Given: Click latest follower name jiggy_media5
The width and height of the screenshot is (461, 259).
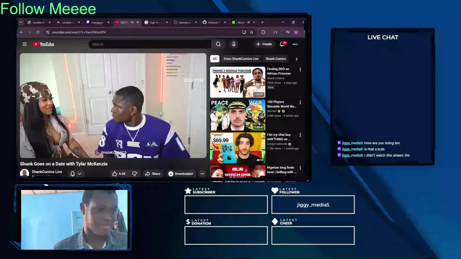Looking at the screenshot, I should [313, 205].
